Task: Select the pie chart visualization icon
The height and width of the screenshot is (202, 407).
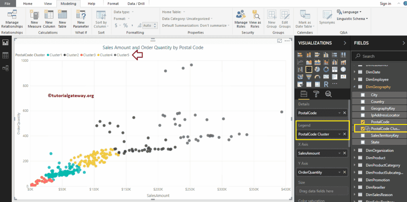Action: coord(317,69)
